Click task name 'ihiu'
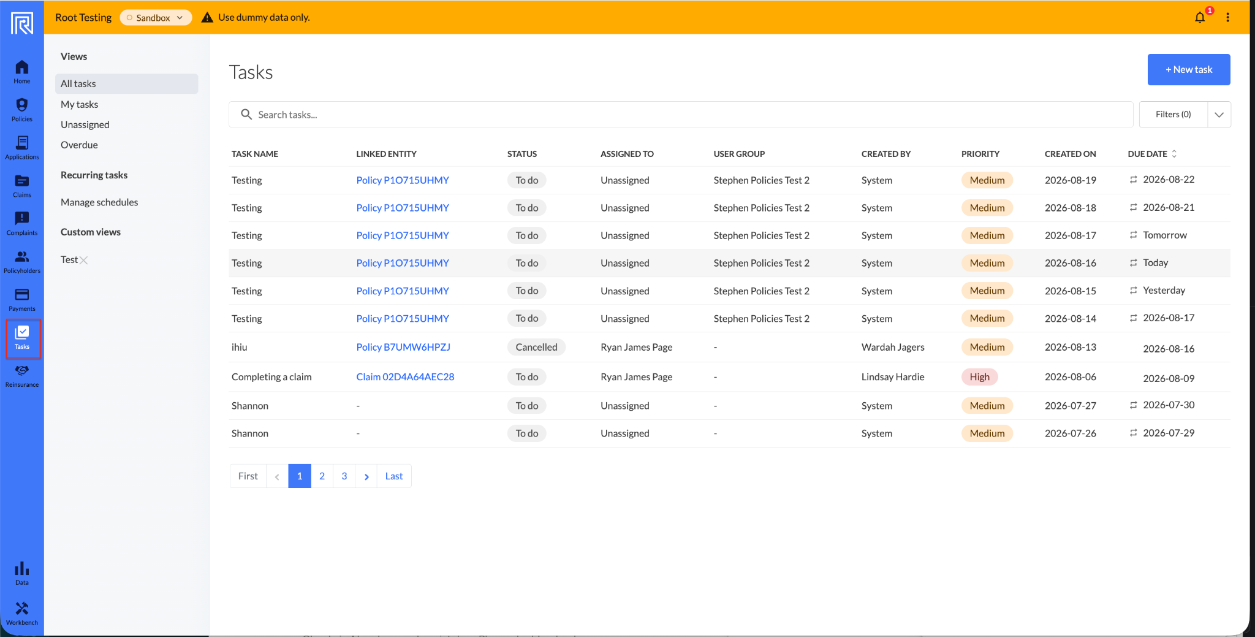 239,347
